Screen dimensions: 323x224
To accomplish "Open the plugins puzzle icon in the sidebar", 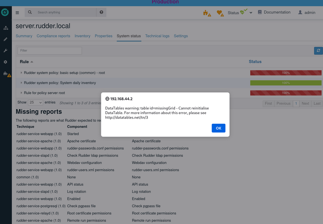I will tap(7, 74).
